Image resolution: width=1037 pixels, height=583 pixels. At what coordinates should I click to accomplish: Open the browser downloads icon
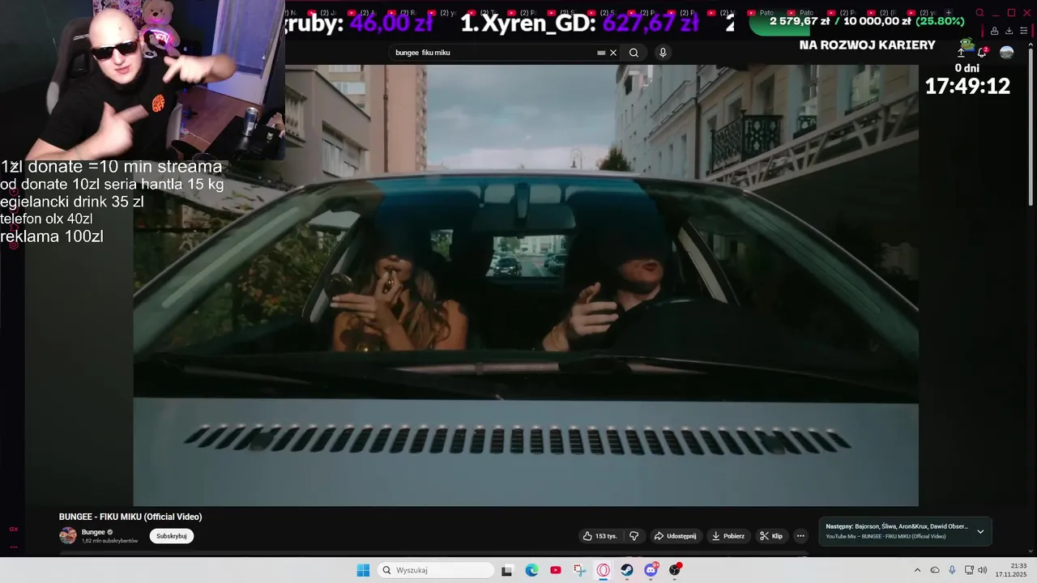tap(1009, 31)
